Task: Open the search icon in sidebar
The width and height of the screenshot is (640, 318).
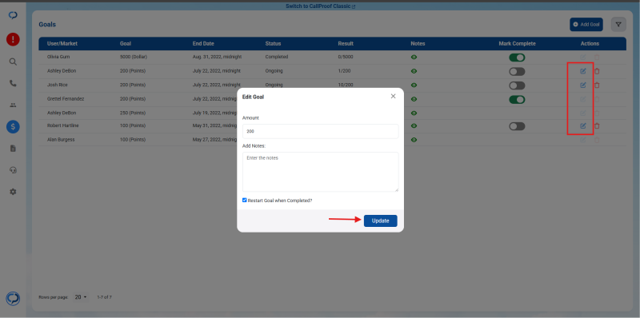Action: pos(13,62)
